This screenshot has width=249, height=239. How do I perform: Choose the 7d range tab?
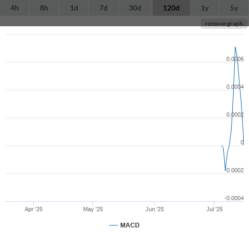pos(103,8)
